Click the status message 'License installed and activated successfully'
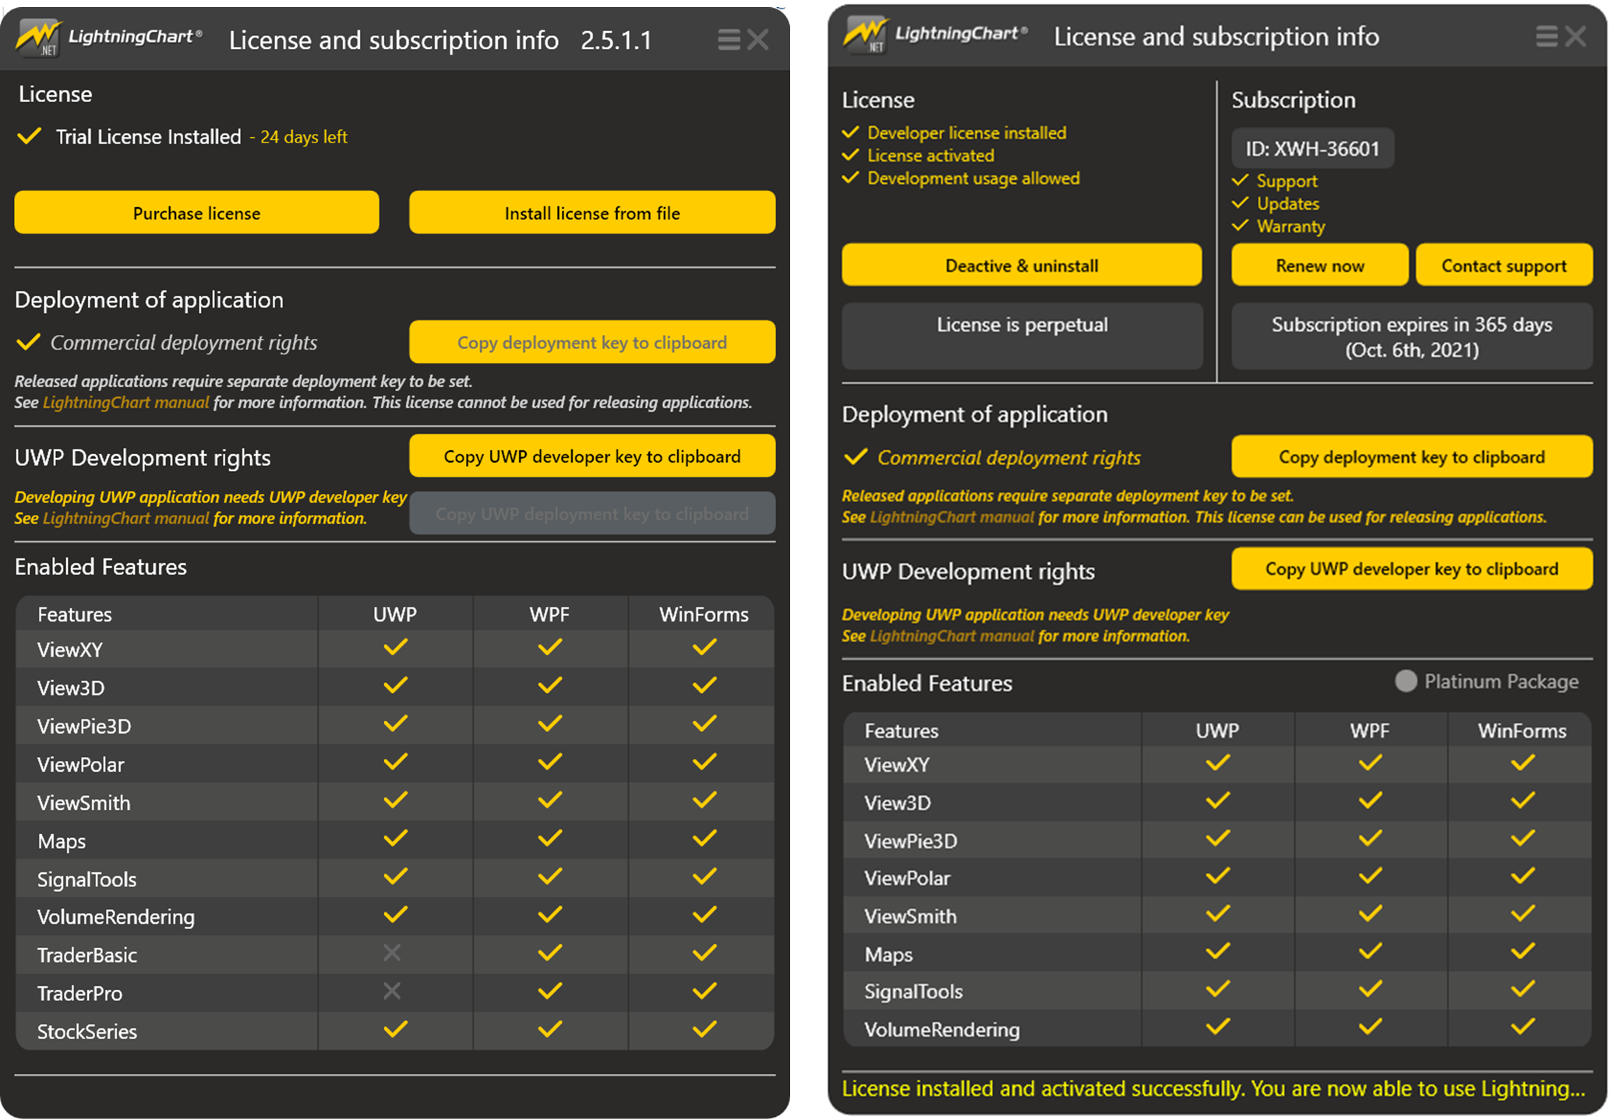Screen dimensions: 1613x1120 1214,1088
